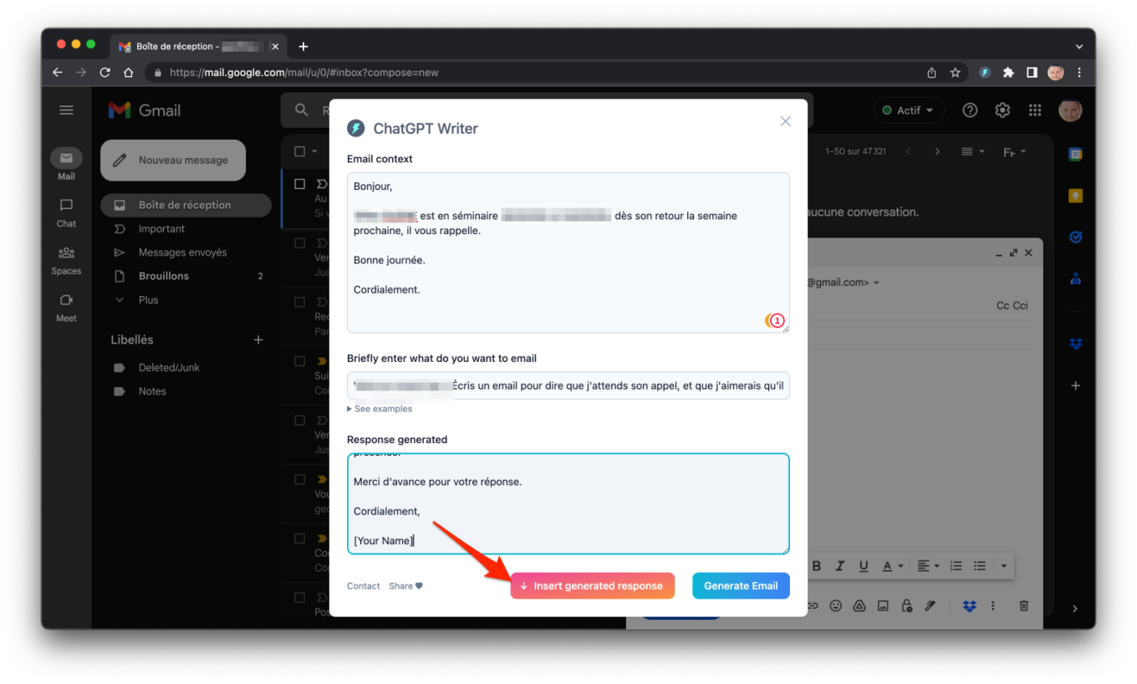1137x684 pixels.
Task: Toggle confidential mode lock icon
Action: pos(906,606)
